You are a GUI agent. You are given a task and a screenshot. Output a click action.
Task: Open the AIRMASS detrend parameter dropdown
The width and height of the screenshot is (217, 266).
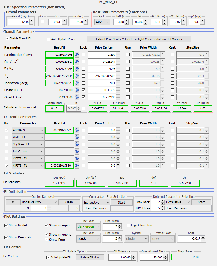pyautogui.click(x=28, y=130)
